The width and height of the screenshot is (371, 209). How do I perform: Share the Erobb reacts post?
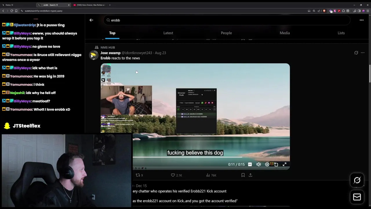tap(250, 175)
